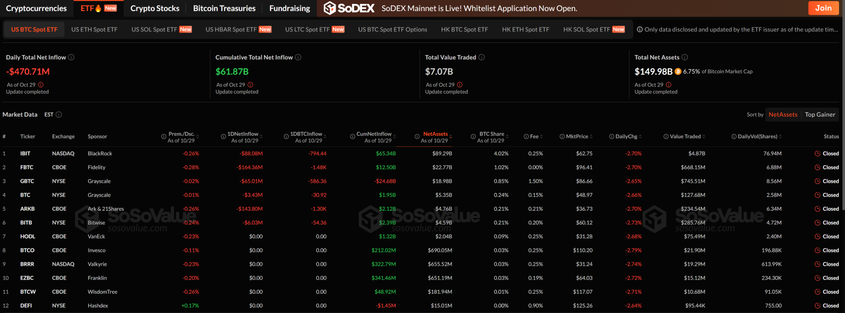The width and height of the screenshot is (845, 313).
Task: Click the Bitcoin coin icon beside $149.98B
Action: click(678, 72)
